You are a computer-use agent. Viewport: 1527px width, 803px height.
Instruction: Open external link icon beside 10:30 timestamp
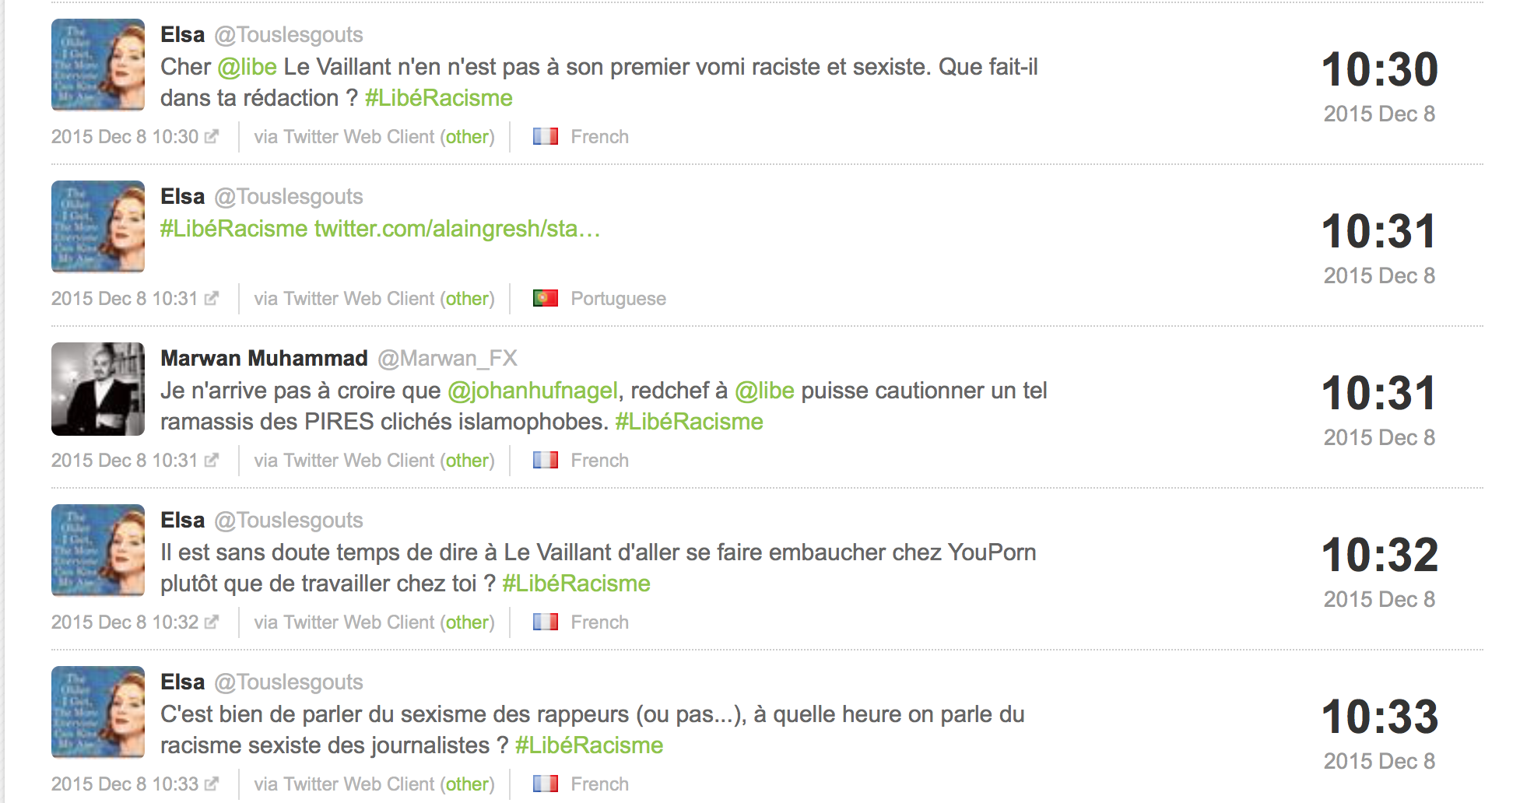click(x=211, y=137)
